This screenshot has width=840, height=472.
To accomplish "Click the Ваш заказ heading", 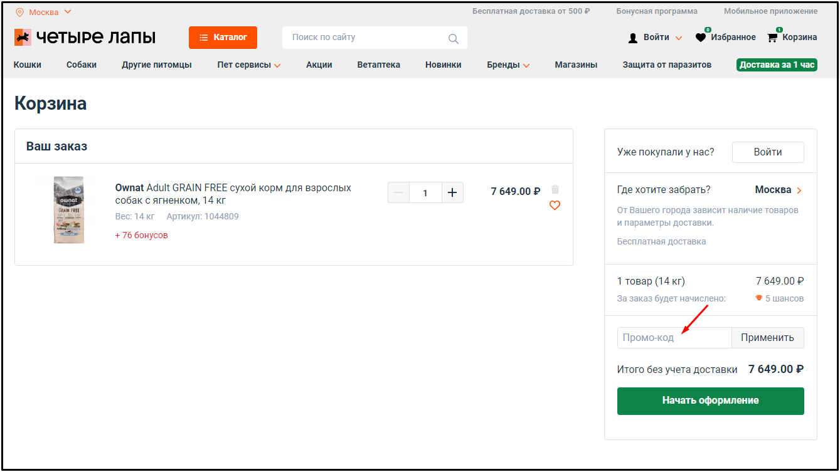I will (56, 147).
